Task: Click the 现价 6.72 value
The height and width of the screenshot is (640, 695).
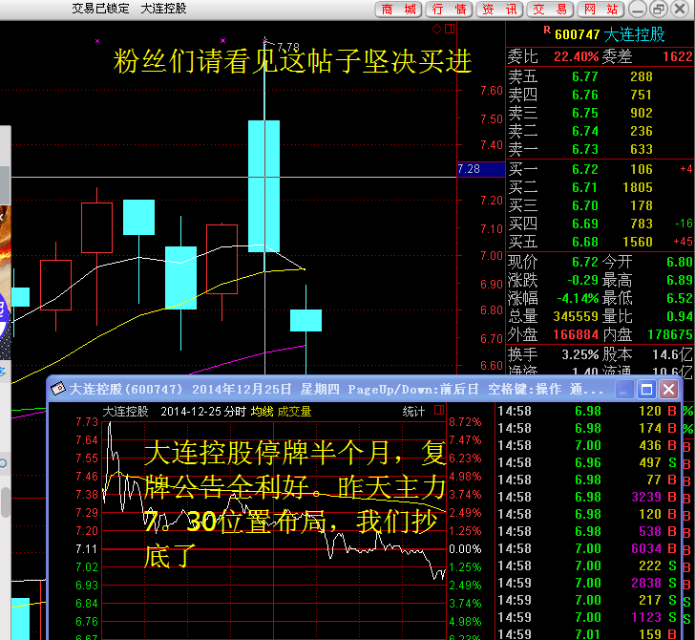Action: [x=585, y=262]
